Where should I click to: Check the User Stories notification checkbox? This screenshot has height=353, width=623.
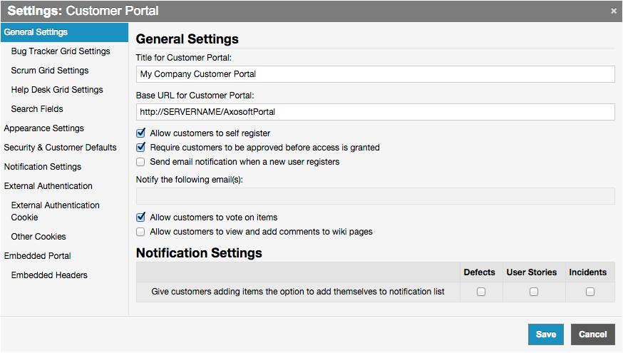(x=533, y=292)
